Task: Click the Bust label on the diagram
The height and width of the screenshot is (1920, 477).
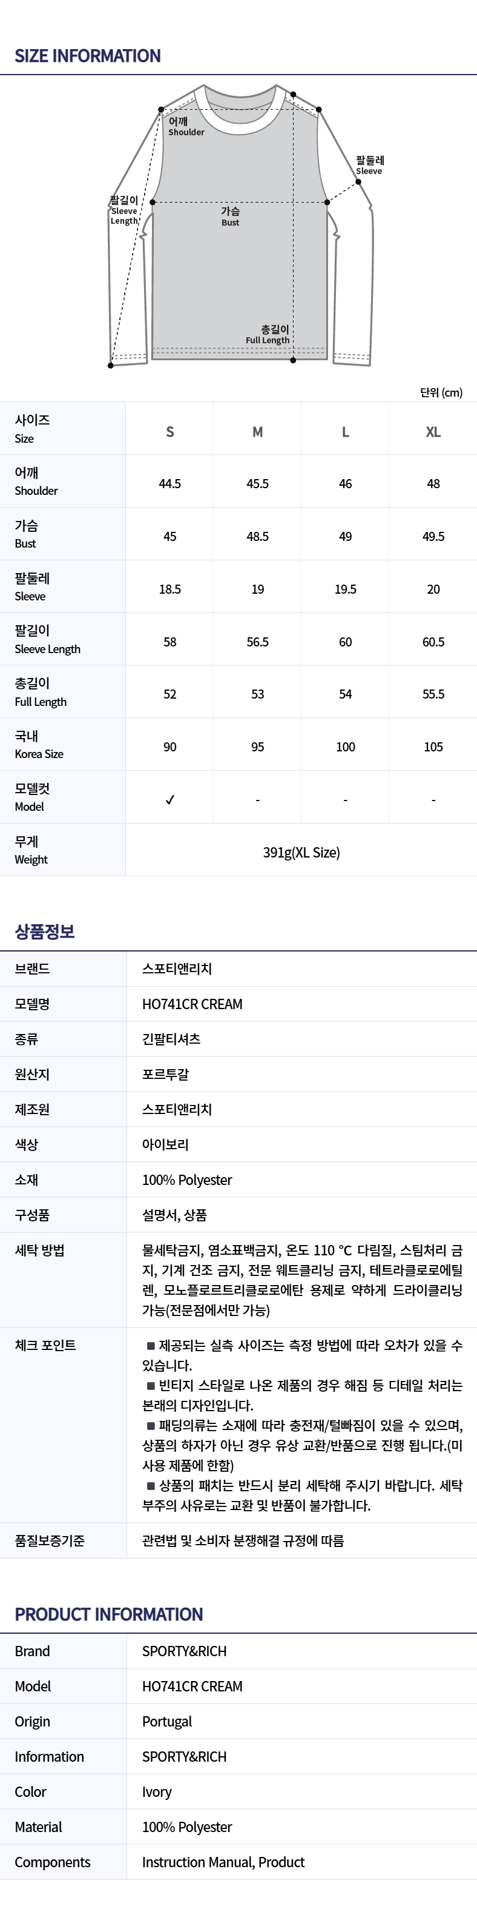Action: 230,217
